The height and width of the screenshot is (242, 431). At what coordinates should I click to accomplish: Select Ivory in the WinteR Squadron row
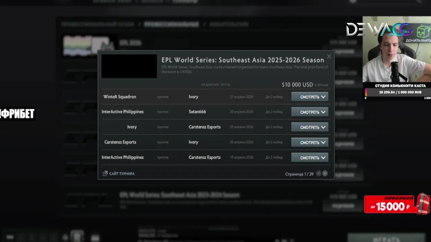193,97
